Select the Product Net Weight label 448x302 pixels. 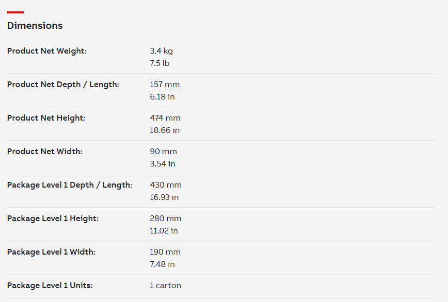[47, 51]
